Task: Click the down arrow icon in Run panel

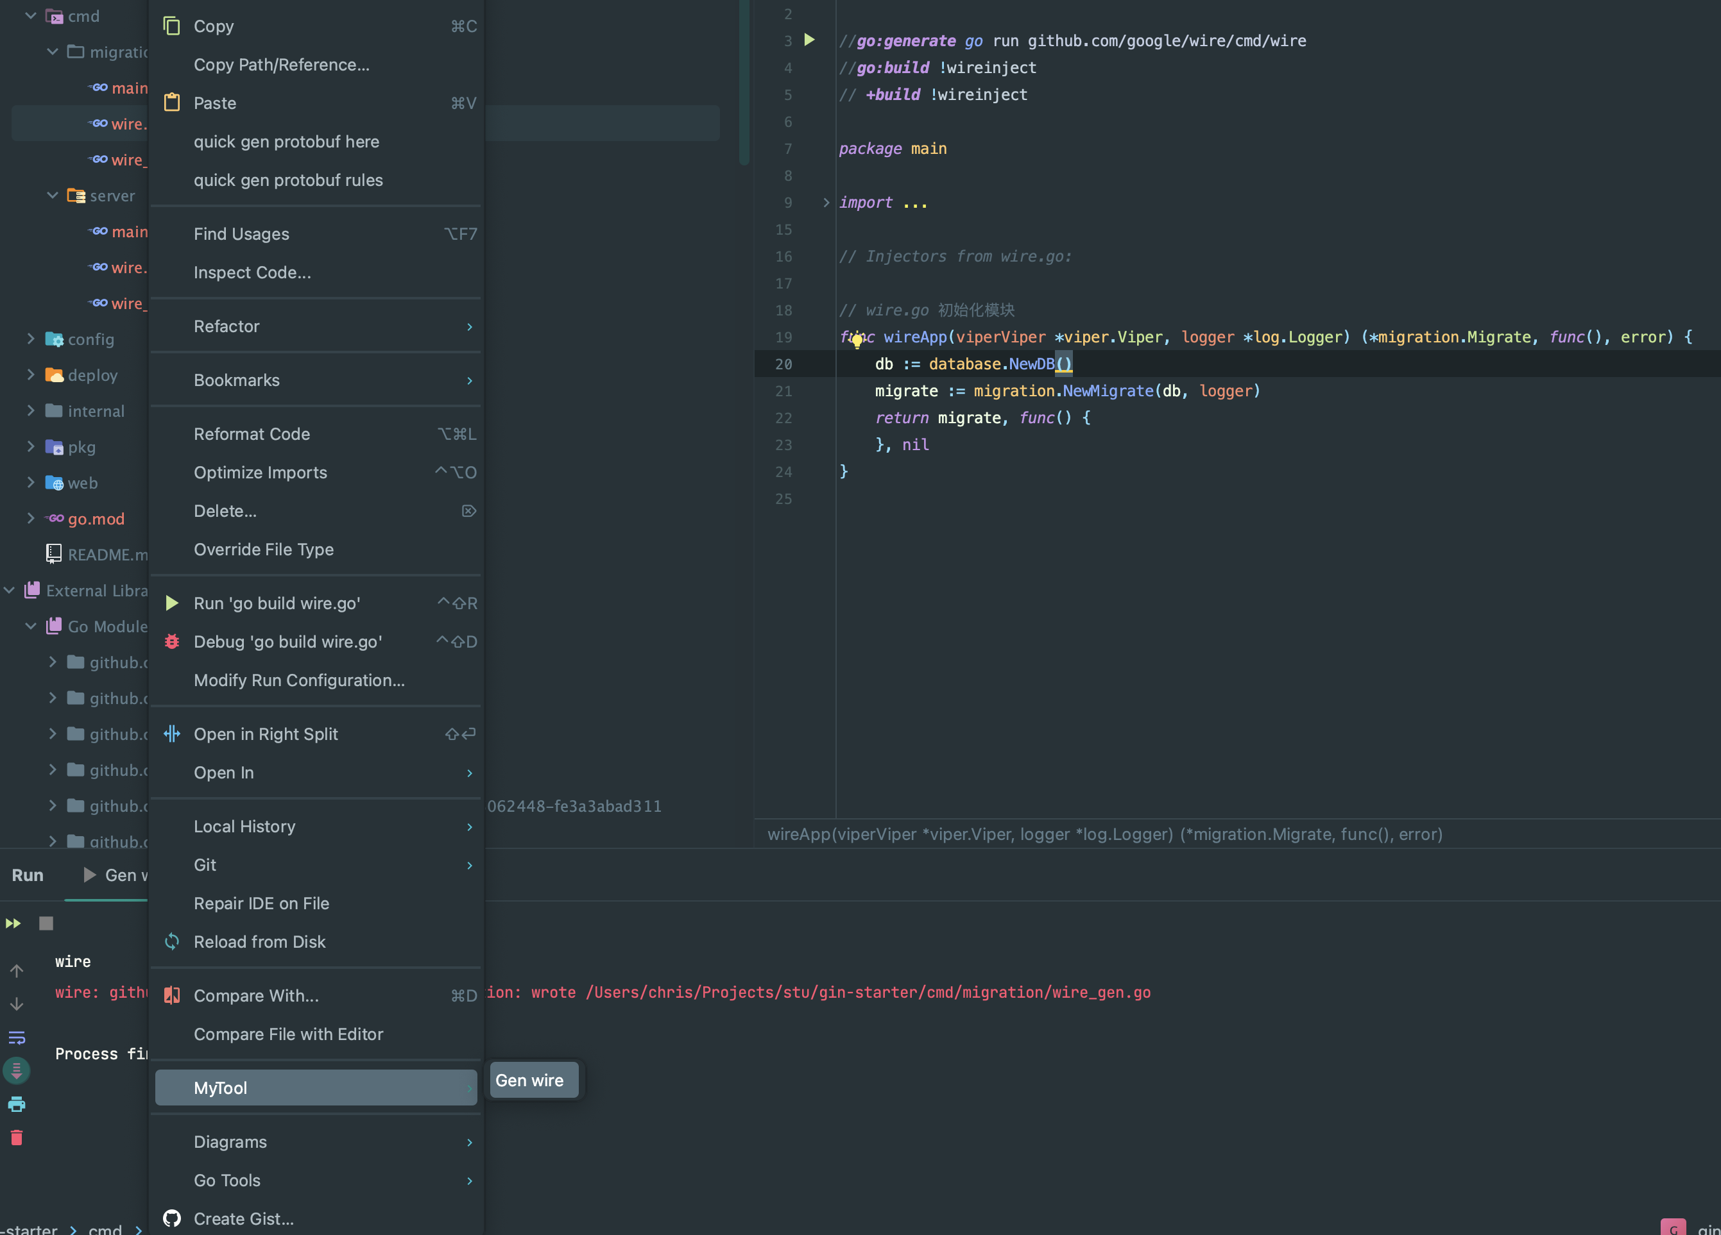Action: (x=17, y=1004)
